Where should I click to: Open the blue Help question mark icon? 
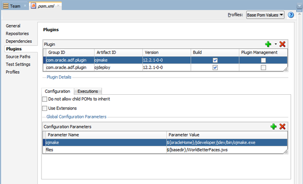coord(291,15)
